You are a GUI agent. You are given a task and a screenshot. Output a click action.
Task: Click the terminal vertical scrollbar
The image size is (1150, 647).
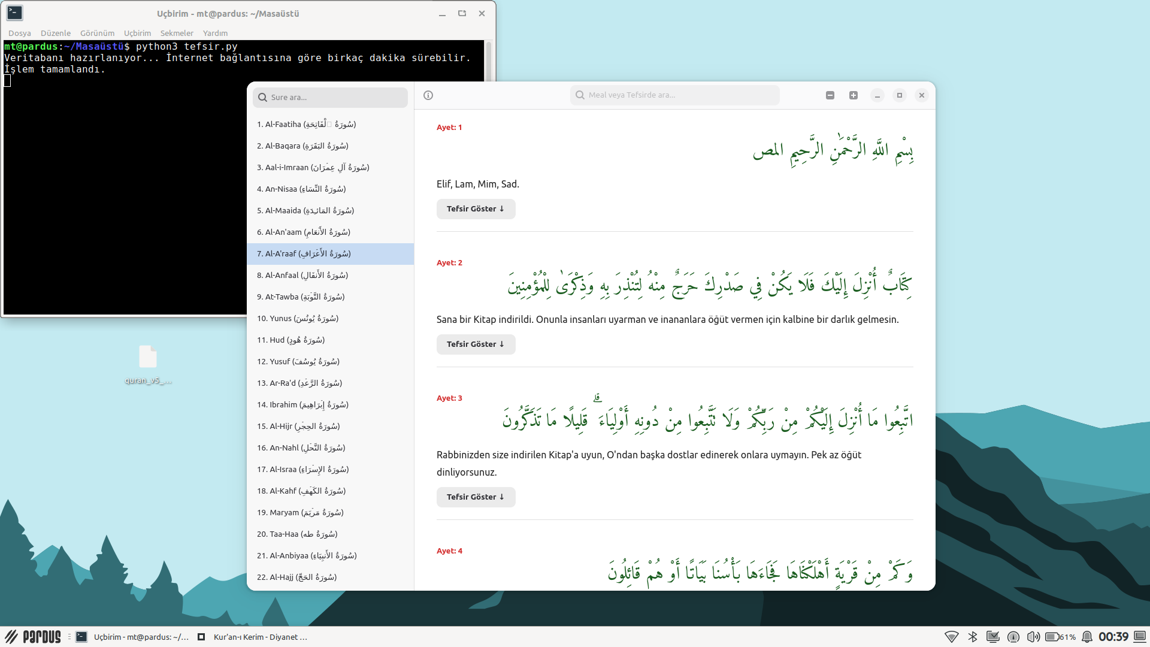[489, 60]
